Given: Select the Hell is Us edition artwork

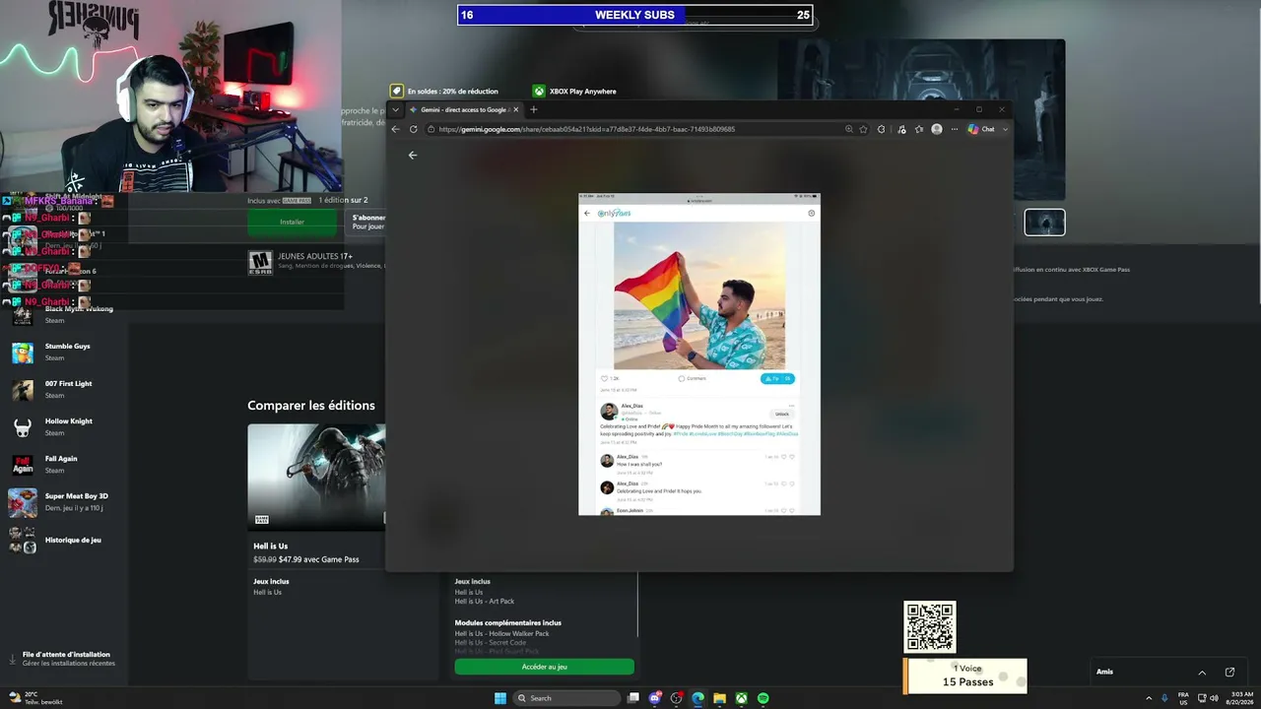Looking at the screenshot, I should pos(316,477).
